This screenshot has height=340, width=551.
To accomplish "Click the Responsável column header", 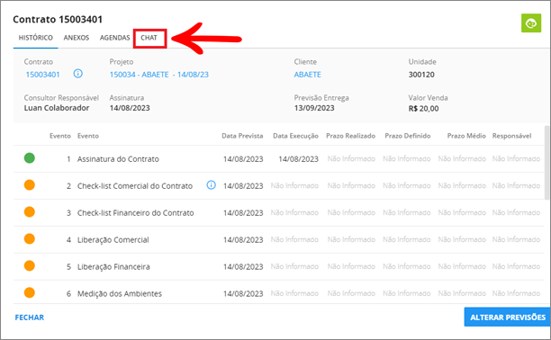I will [x=511, y=136].
